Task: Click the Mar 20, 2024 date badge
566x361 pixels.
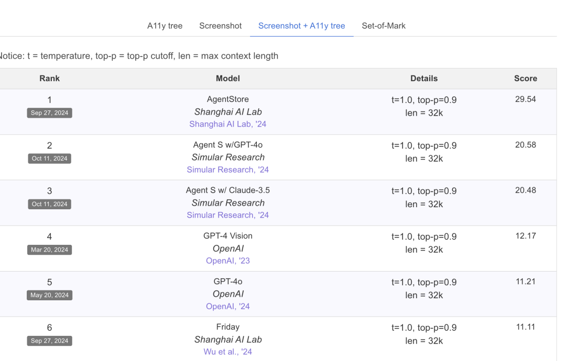Action: [x=49, y=250]
